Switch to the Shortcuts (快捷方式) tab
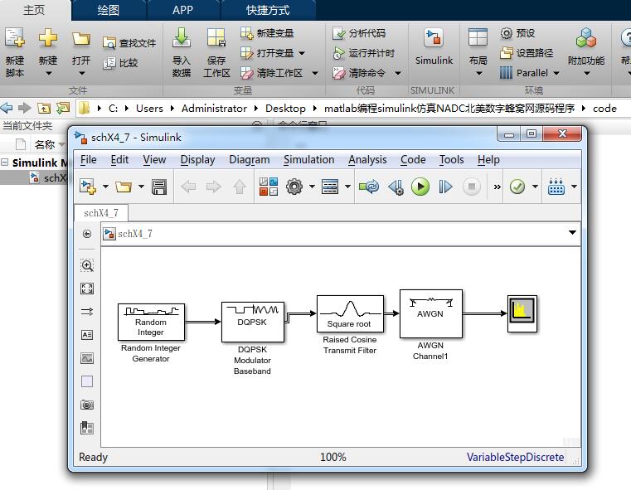 click(x=268, y=10)
